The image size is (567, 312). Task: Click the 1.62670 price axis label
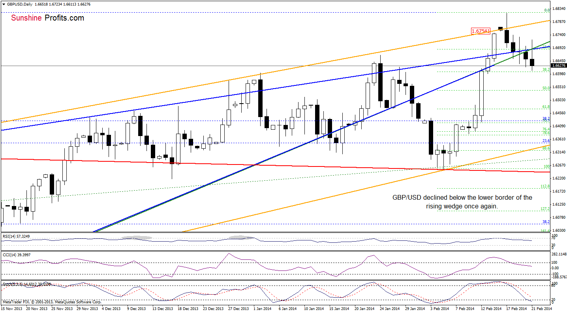[559, 165]
